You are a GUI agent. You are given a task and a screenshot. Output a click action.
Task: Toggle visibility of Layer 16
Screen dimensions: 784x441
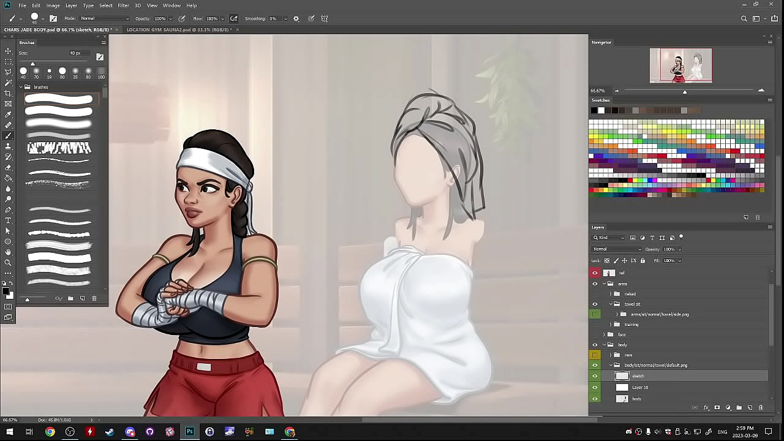point(595,387)
